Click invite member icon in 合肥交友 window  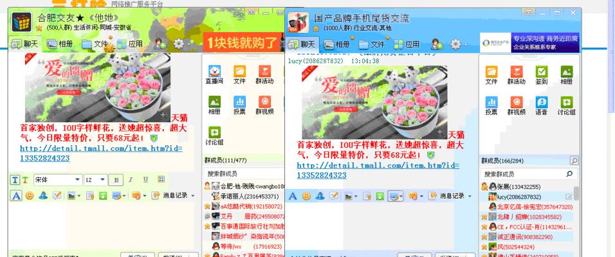(x=160, y=44)
